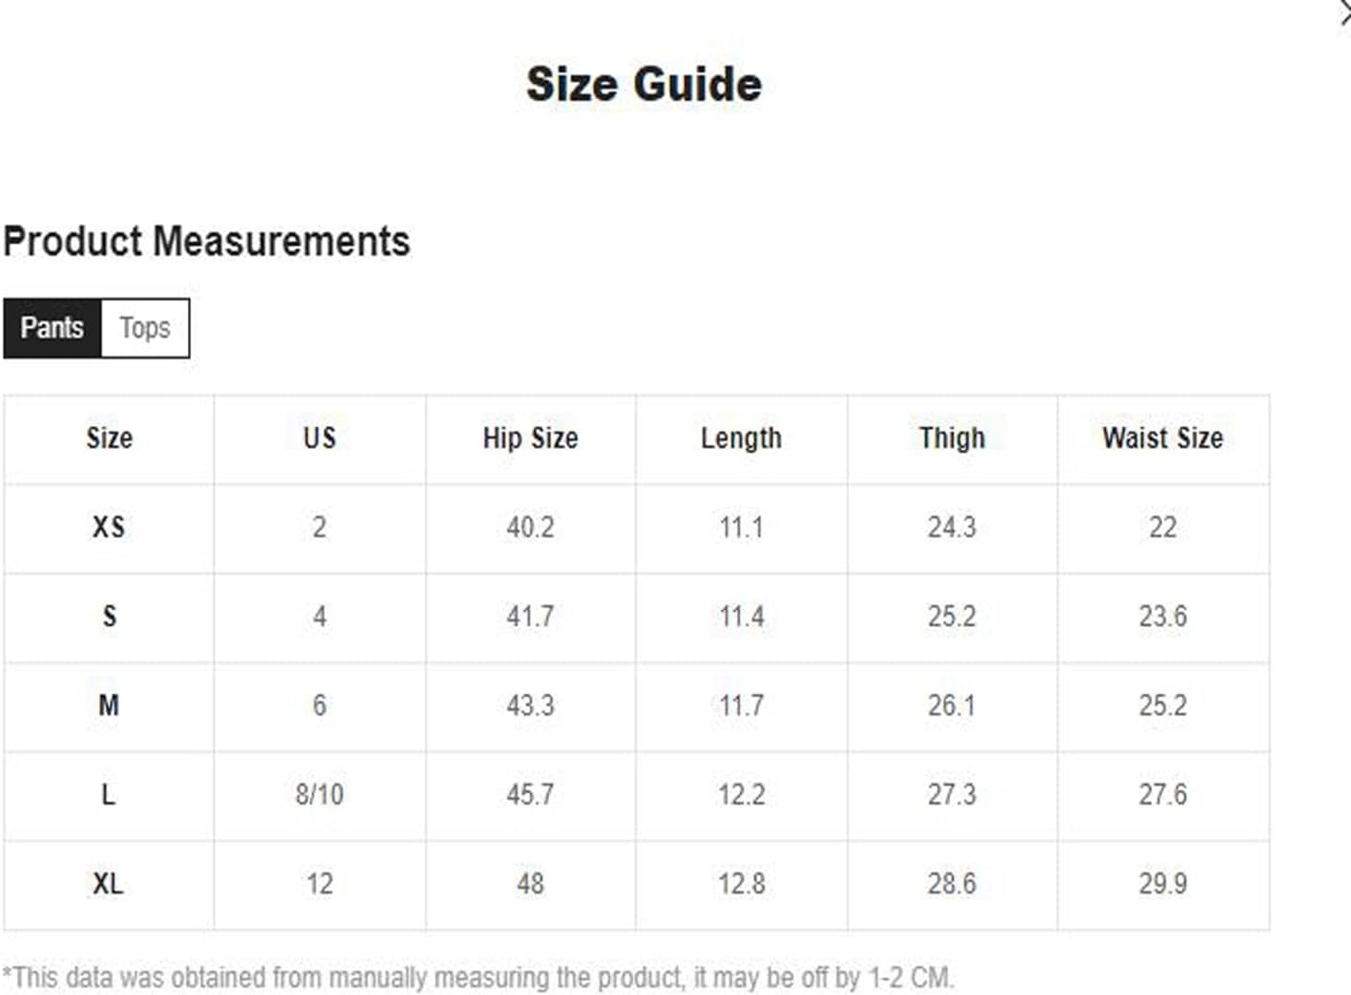
Task: Click the 8/10 US size cell
Action: 319,794
